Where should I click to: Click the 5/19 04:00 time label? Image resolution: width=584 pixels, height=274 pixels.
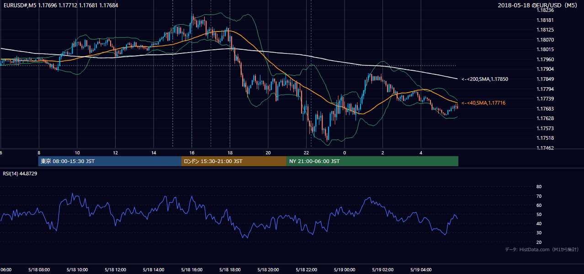[x=421, y=269]
